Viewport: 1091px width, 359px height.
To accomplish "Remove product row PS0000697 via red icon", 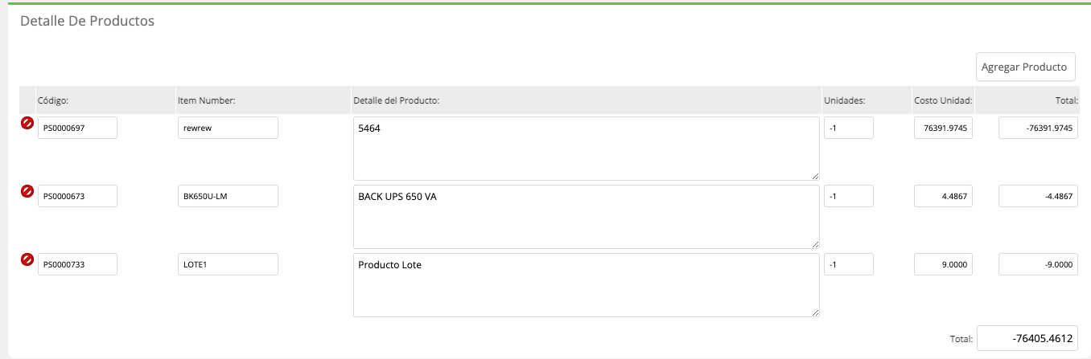I will tap(27, 123).
